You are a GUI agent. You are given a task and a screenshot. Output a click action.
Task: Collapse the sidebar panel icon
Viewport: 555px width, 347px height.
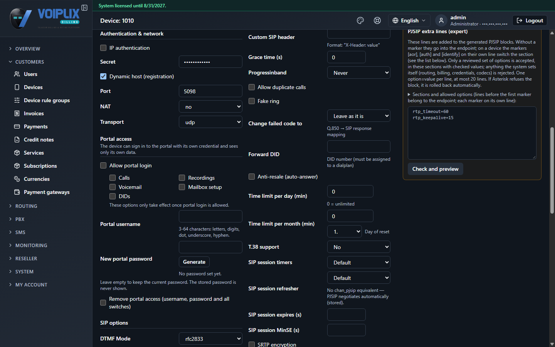click(x=84, y=8)
